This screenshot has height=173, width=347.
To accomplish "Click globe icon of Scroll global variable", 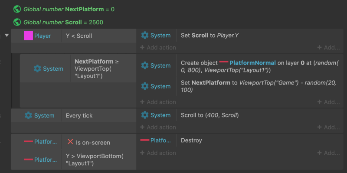I will (x=17, y=22).
